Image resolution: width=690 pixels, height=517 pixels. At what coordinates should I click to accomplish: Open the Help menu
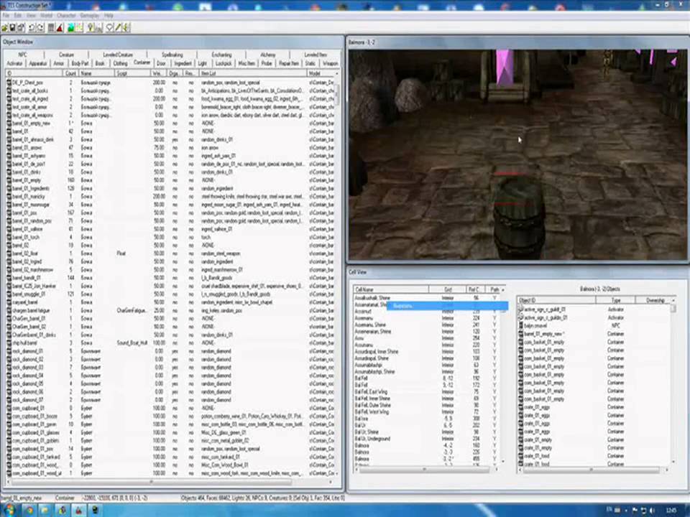pyautogui.click(x=109, y=15)
